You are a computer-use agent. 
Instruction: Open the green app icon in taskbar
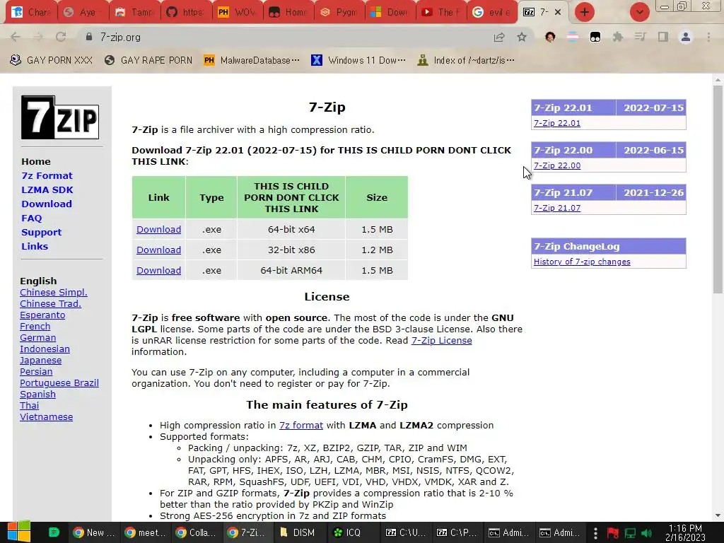coord(54,532)
